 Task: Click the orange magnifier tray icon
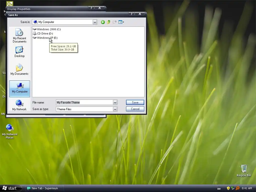pos(237,188)
